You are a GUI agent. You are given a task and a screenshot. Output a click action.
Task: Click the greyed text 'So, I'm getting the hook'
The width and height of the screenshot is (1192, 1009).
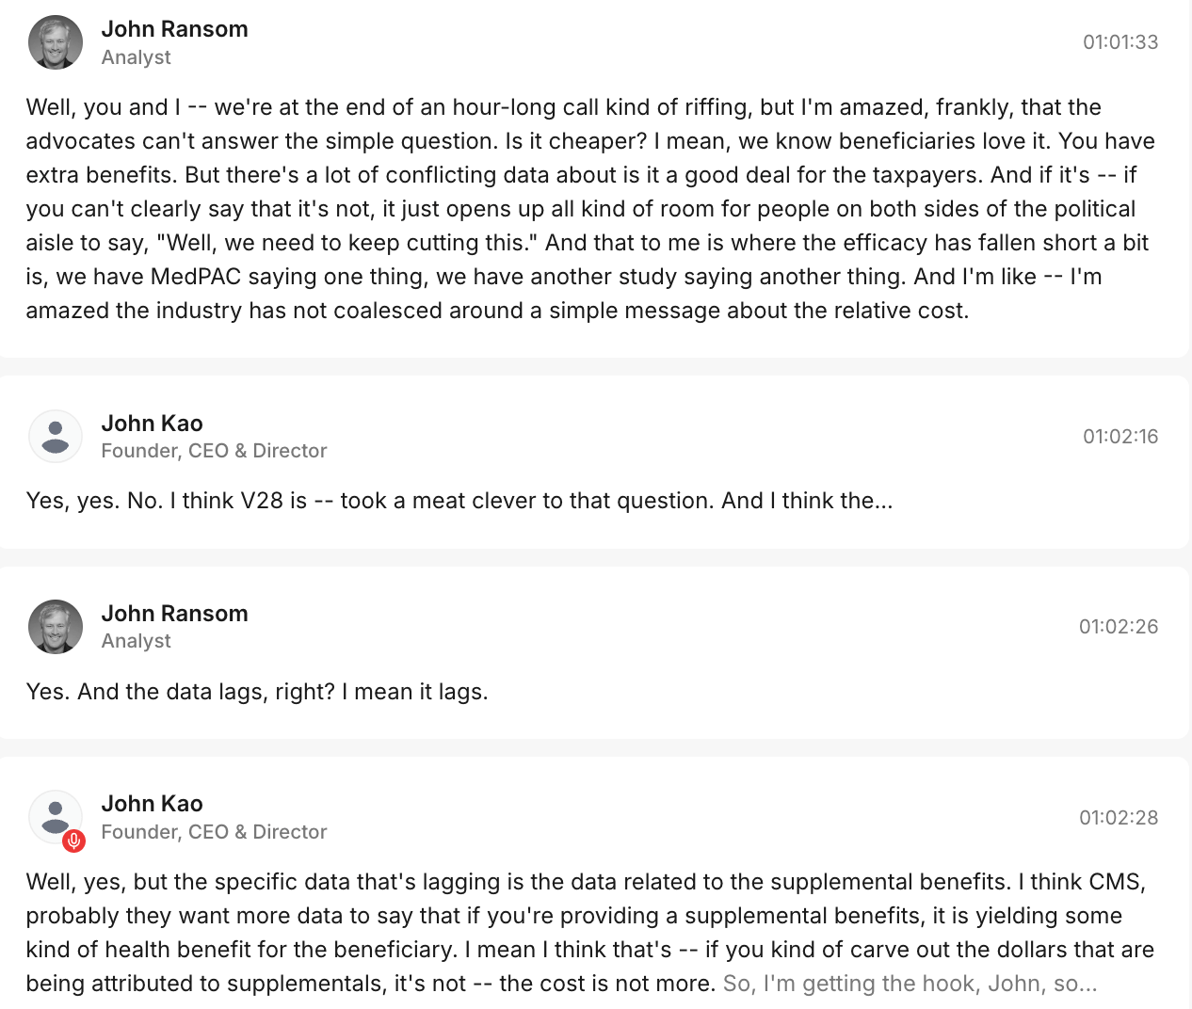[x=909, y=984]
